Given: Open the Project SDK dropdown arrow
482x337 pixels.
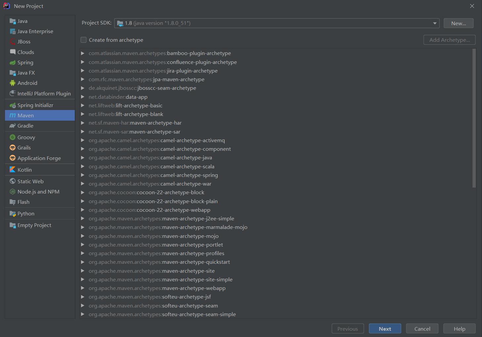Looking at the screenshot, I should [x=435, y=23].
